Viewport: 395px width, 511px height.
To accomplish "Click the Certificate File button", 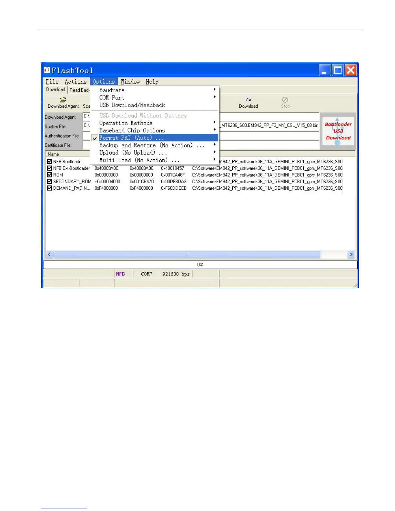I will (63, 145).
